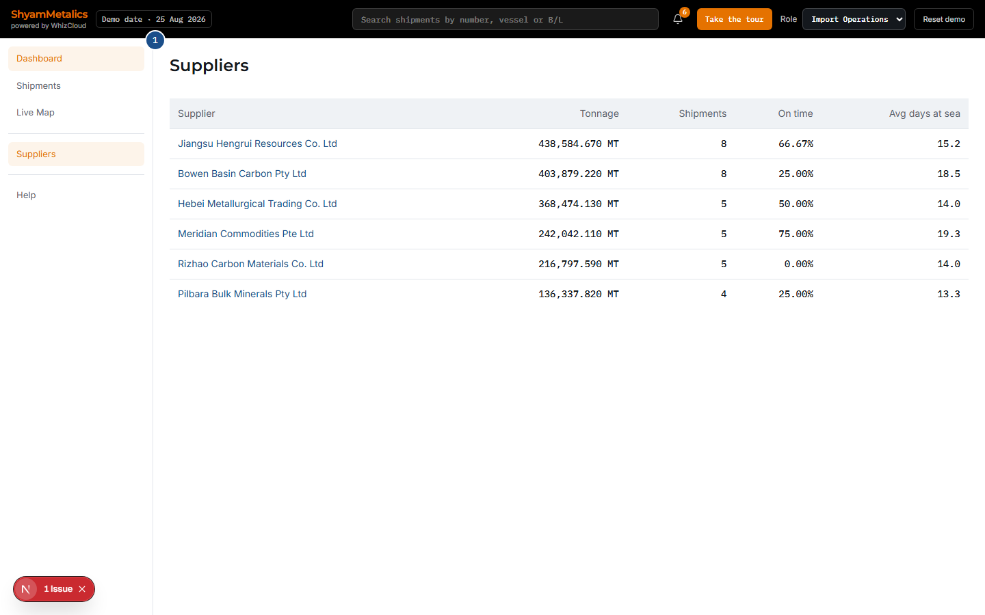Click the shipment search field
The image size is (985, 615).
[x=505, y=19]
